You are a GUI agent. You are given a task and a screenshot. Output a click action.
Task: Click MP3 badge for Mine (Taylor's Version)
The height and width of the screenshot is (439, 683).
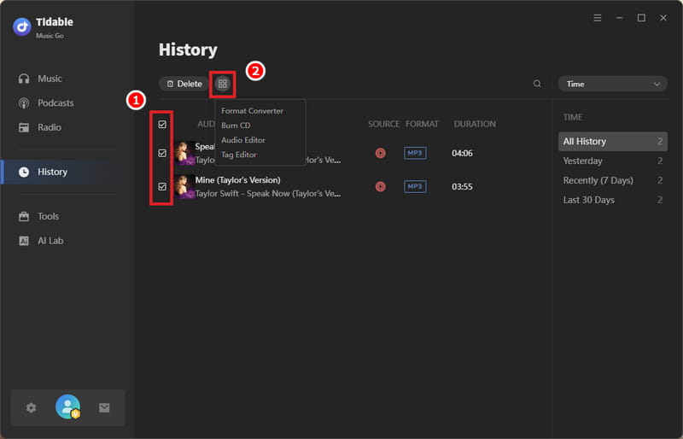coord(415,186)
